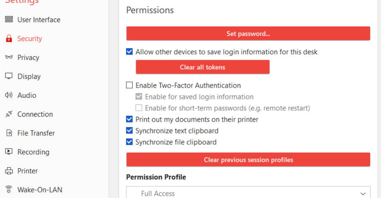Click the Printer icon in sidebar
The width and height of the screenshot is (381, 198).
[x=9, y=171]
